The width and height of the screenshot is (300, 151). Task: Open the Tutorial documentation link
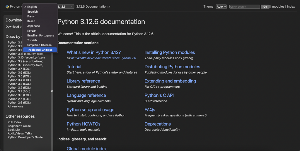coord(74,67)
